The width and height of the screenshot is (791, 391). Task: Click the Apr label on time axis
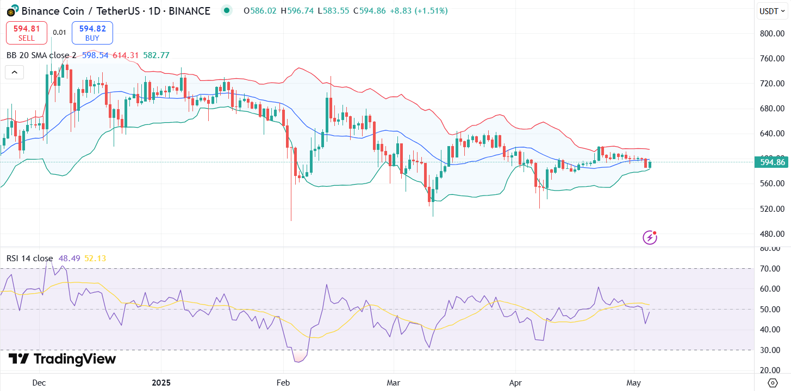point(515,383)
